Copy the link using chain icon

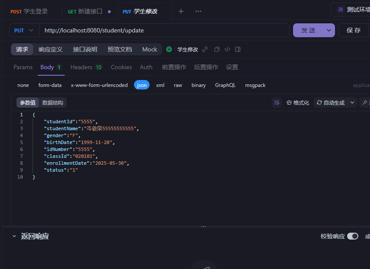pyautogui.click(x=205, y=49)
